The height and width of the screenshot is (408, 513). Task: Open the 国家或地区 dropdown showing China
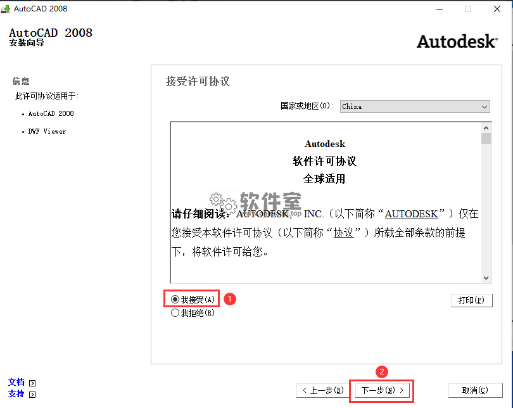415,106
